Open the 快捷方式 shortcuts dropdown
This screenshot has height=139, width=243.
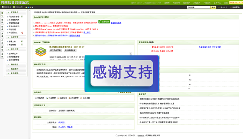pos(235,3)
